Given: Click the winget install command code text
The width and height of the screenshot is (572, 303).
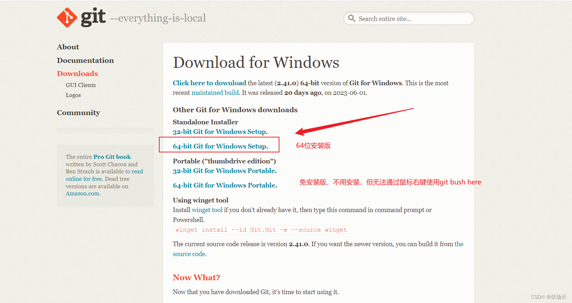Looking at the screenshot, I should (x=261, y=230).
